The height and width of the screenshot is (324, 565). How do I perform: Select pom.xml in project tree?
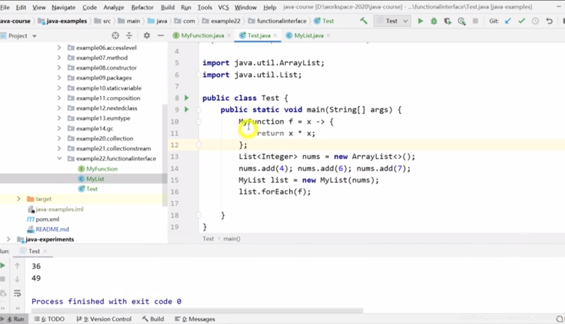click(43, 219)
